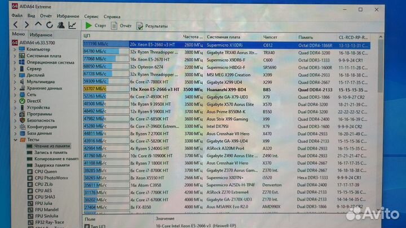
Task: Select the 20x Xeon E5-2660 v3 HT row
Action: [227, 44]
